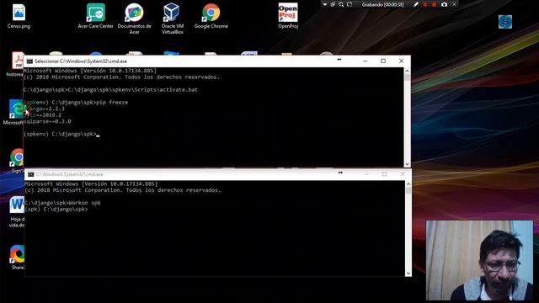Image resolution: width=539 pixels, height=303 pixels.
Task: Minimize the lower cmd window
Action: click(366, 174)
